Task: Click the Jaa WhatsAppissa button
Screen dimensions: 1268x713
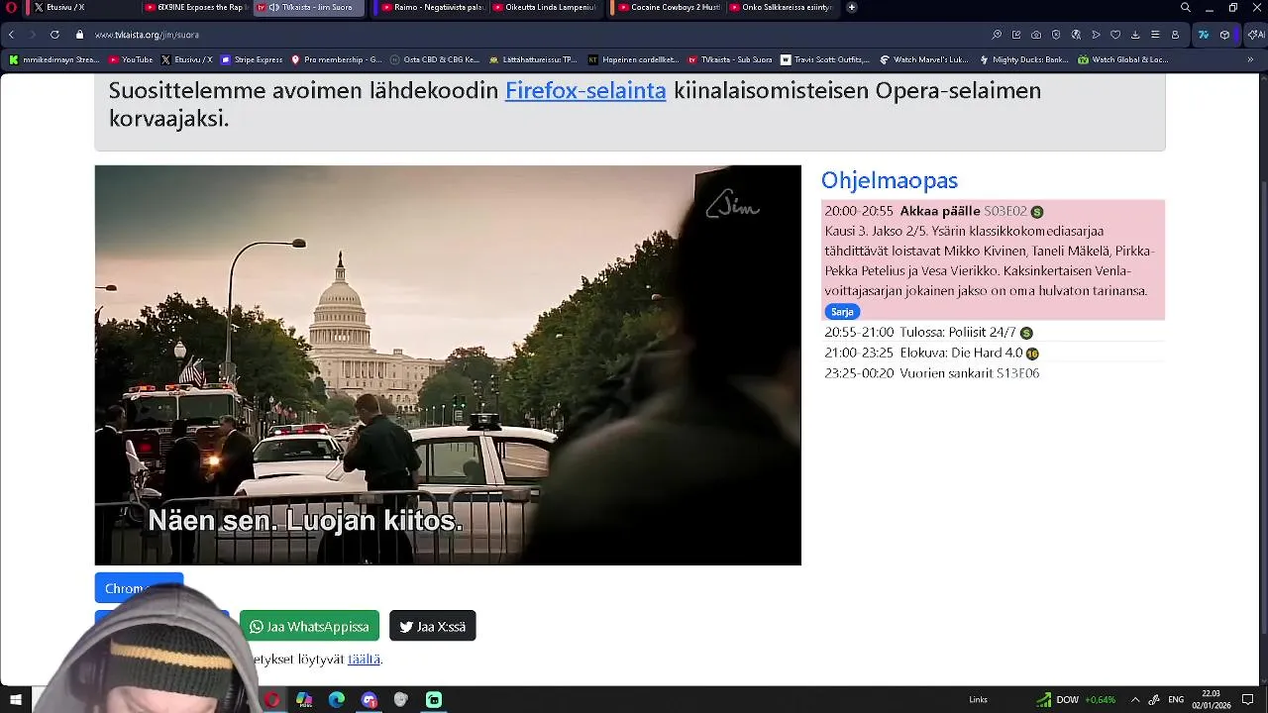Action: coord(309,626)
